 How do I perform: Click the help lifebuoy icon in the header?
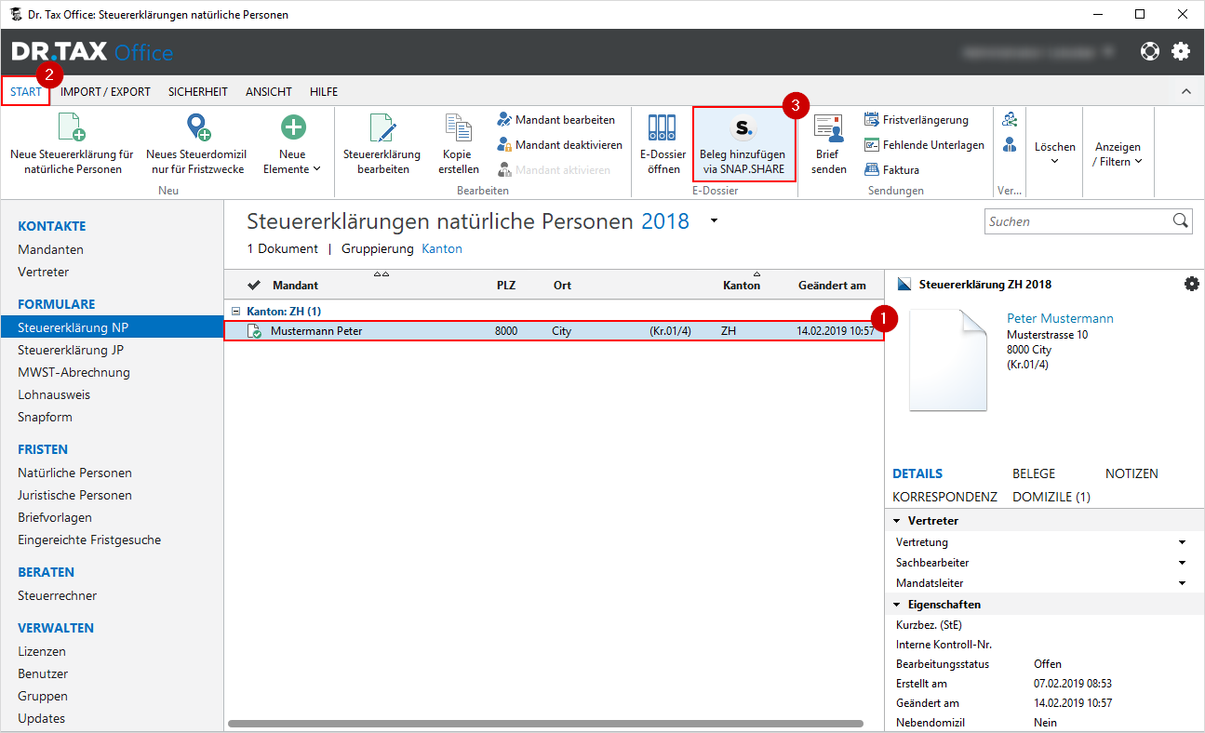coord(1150,51)
